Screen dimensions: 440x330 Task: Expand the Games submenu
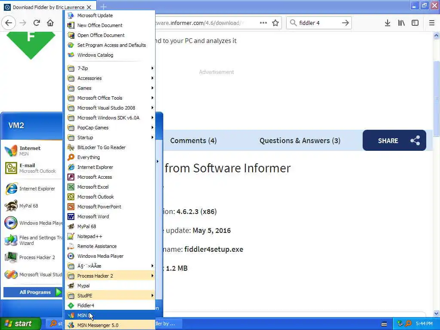tap(110, 88)
